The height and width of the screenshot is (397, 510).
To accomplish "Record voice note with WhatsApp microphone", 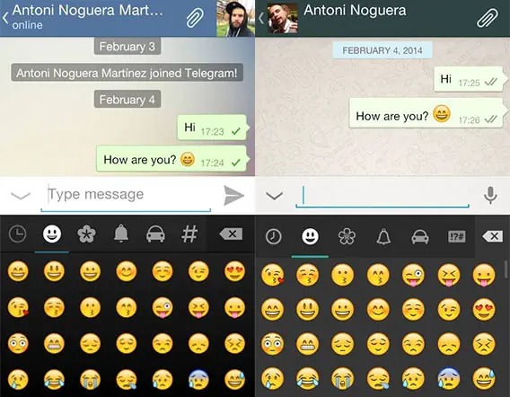I will 490,195.
